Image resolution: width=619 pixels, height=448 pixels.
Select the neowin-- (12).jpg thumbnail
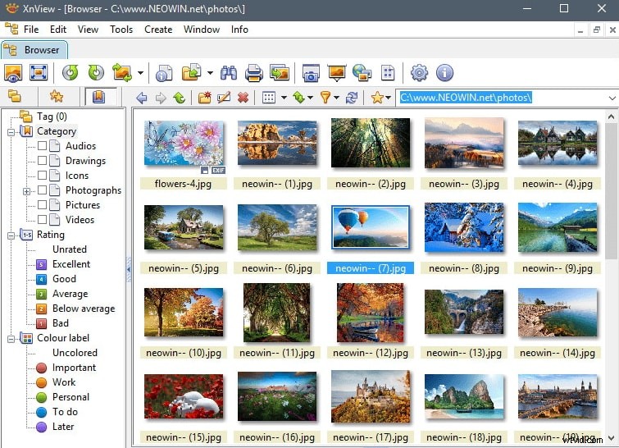371,312
